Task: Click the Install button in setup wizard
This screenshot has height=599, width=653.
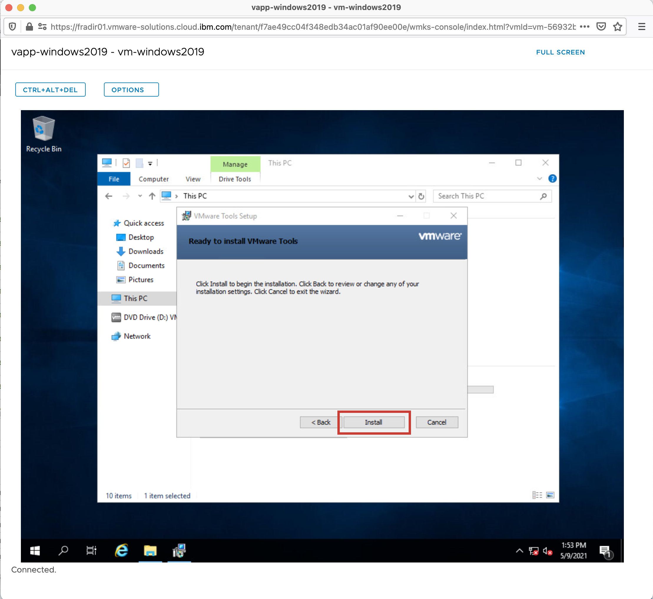Action: [x=373, y=422]
